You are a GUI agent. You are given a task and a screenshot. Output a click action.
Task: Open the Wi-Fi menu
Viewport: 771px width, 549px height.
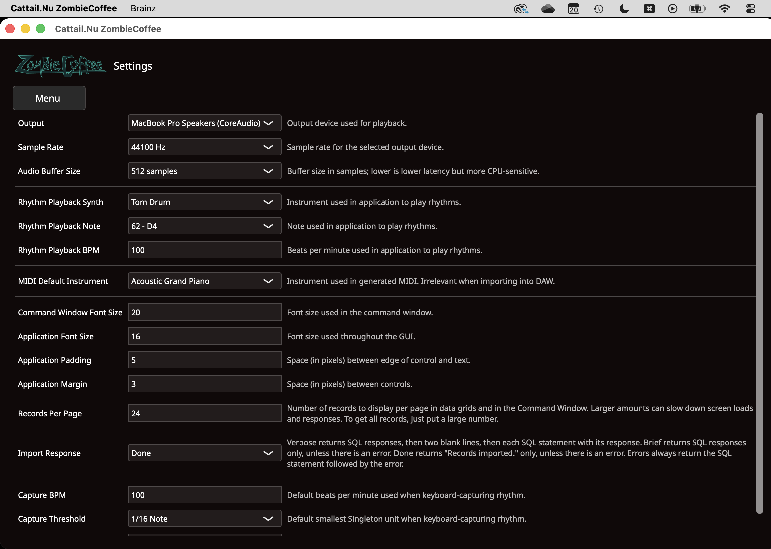tap(724, 8)
